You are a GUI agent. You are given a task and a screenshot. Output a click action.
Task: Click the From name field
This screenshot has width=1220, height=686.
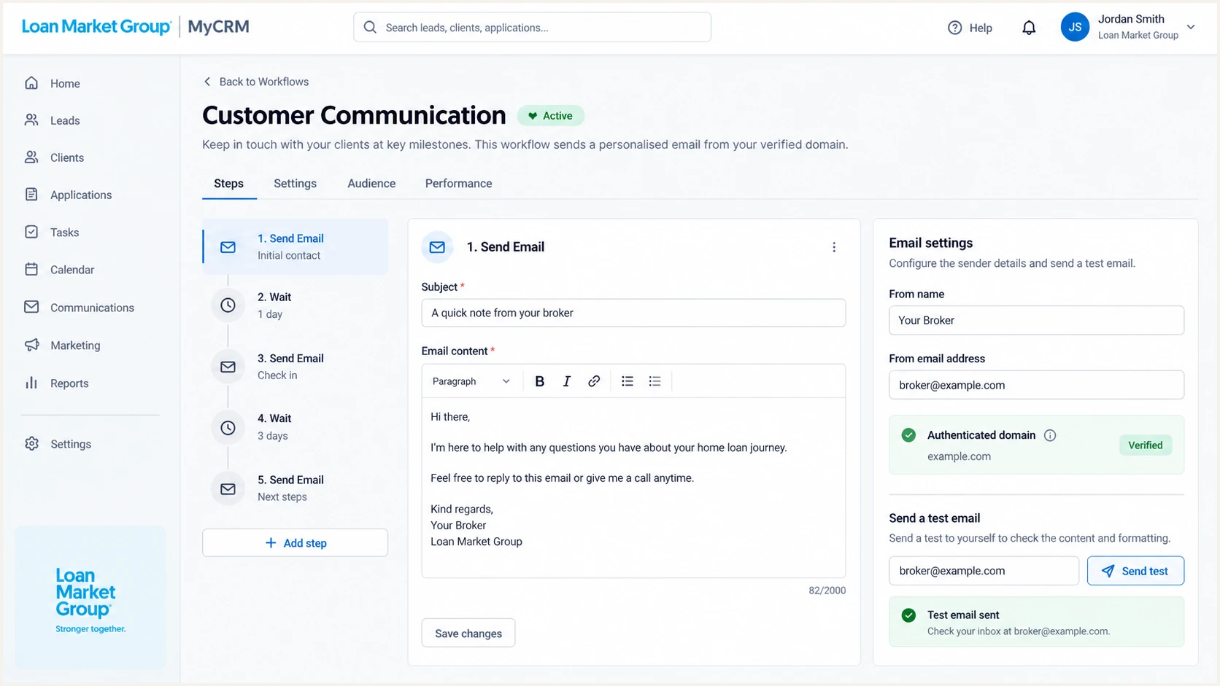(1036, 320)
